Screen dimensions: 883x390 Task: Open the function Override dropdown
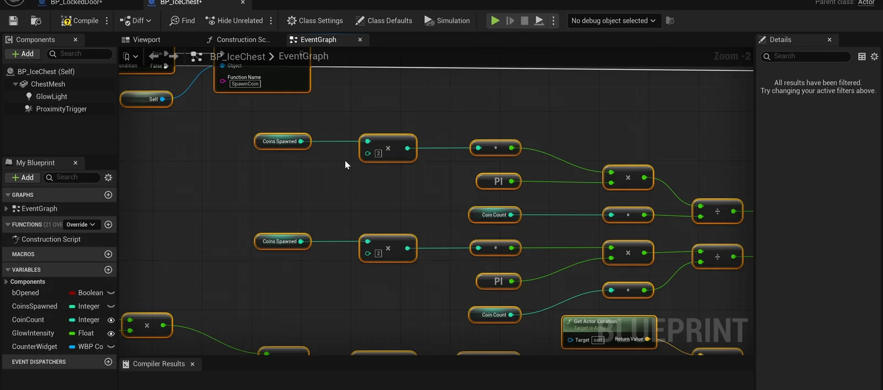(81, 225)
